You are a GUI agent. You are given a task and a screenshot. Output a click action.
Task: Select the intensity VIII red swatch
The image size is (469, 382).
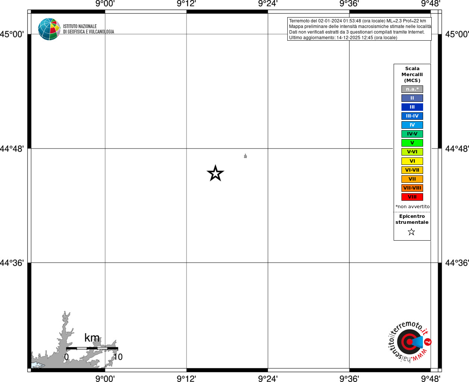pyautogui.click(x=412, y=197)
